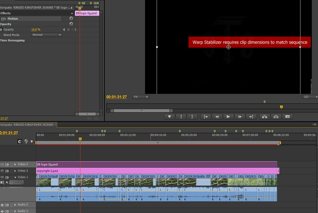
Task: Click Show Keyframes icon on Video 1
Action: click(7, 182)
